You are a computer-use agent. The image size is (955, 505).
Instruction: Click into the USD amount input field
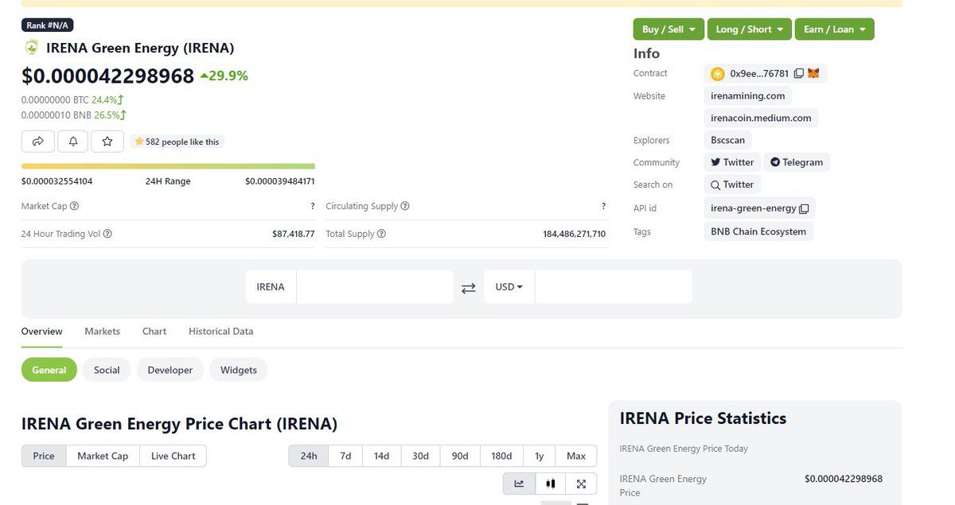click(614, 287)
